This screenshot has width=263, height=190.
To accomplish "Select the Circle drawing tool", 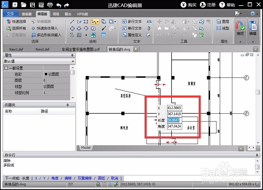I will tap(72, 28).
